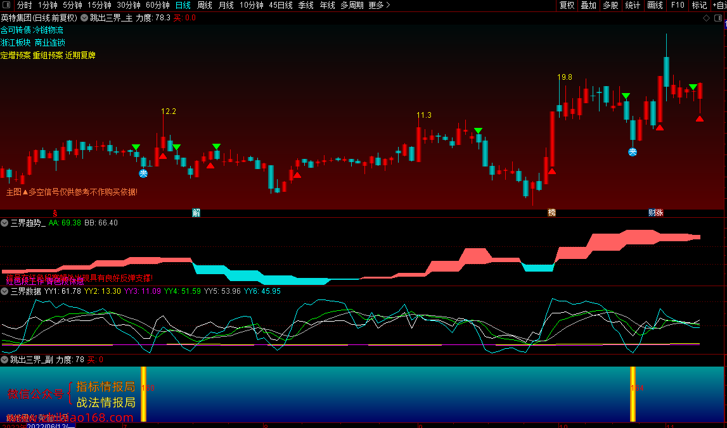This screenshot has height=428, width=727.
Task: Switch to 分时 intraday view
Action: [x=25, y=5]
